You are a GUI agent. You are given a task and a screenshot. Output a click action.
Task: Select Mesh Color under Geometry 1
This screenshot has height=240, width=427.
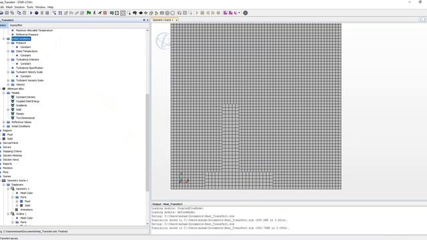pos(27,193)
